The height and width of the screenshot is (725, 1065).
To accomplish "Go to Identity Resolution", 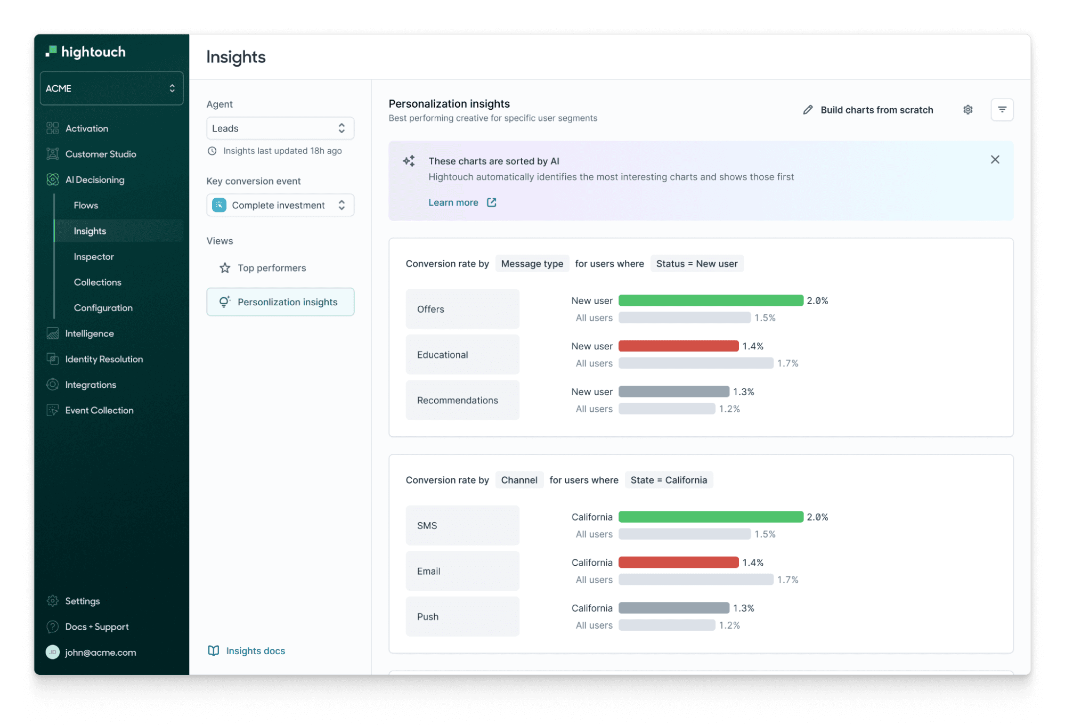I will pyautogui.click(x=103, y=359).
